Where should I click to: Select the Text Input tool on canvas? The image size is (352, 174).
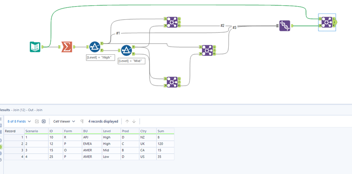35,47
